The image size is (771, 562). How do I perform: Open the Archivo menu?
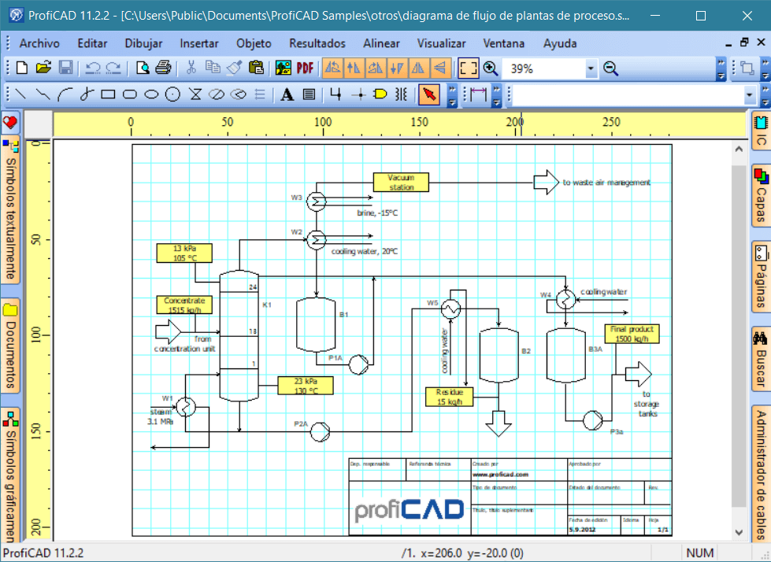[x=39, y=43]
